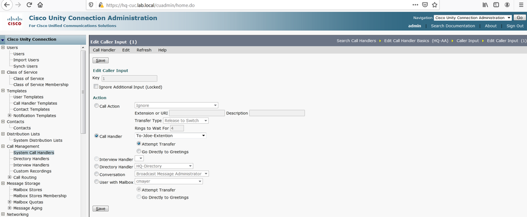527x217 pixels.
Task: Select the Call Handler radio button
Action: 97,136
